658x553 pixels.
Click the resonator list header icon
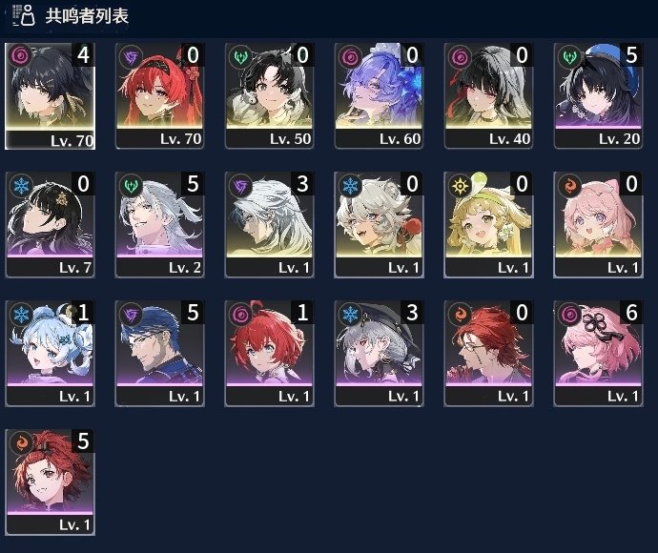24,15
